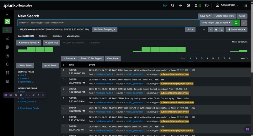Open the cube icon in left sidebar
This screenshot has width=253, height=136.
click(x=7, y=81)
